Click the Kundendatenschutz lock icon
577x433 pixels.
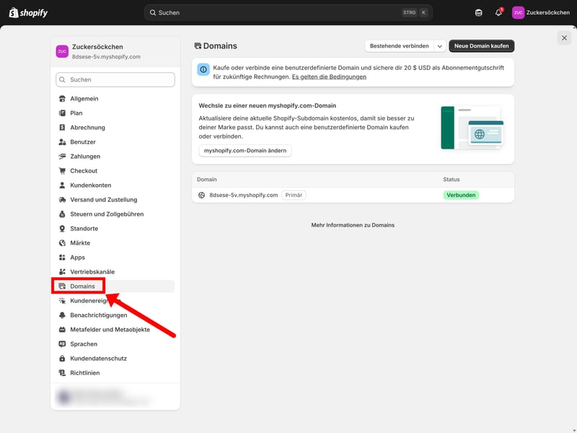coord(62,358)
